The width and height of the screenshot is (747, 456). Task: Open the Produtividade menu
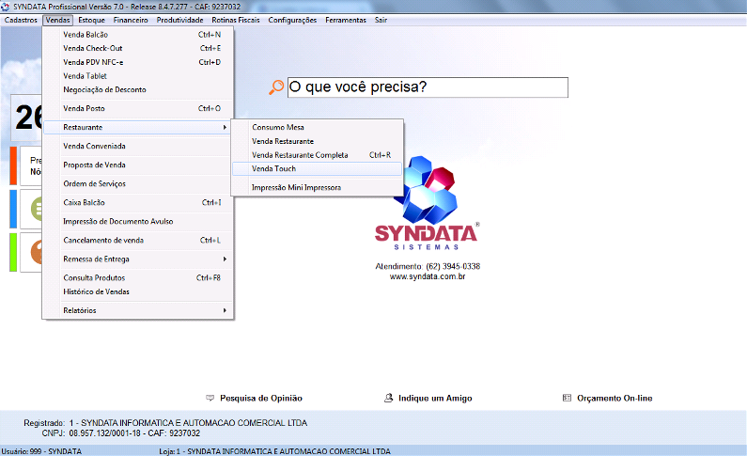point(179,20)
